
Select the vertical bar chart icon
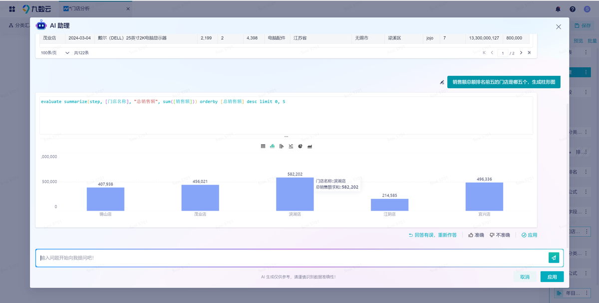click(272, 147)
